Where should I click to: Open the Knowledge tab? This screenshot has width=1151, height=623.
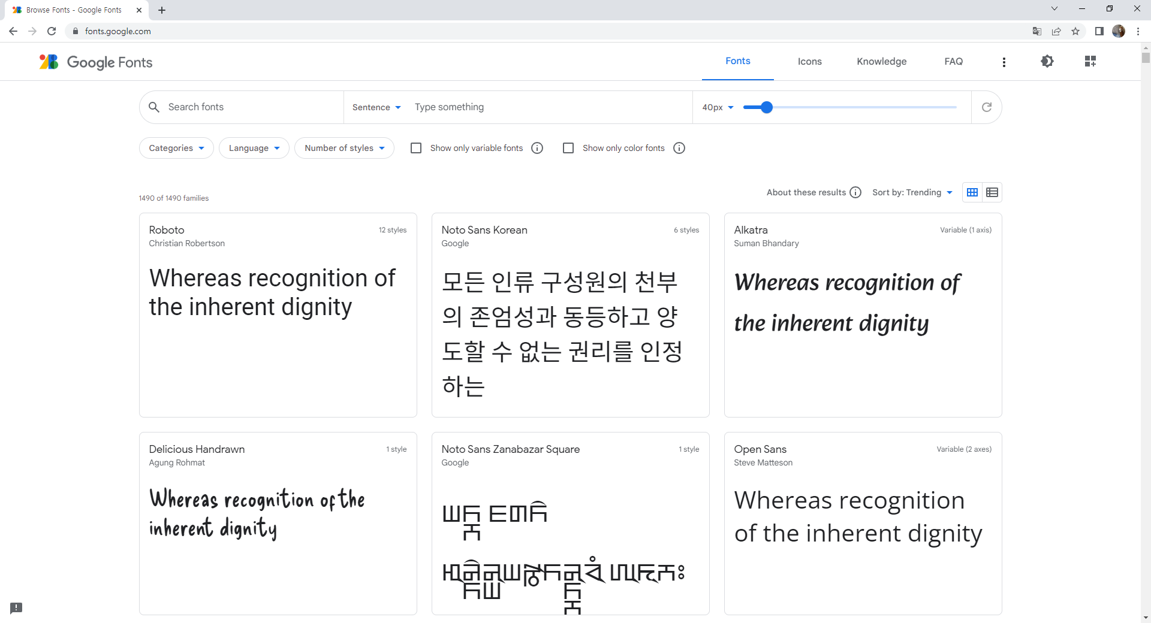pos(882,61)
